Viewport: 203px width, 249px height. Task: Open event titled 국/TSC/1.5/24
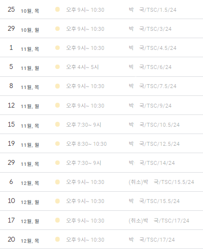tap(153, 10)
